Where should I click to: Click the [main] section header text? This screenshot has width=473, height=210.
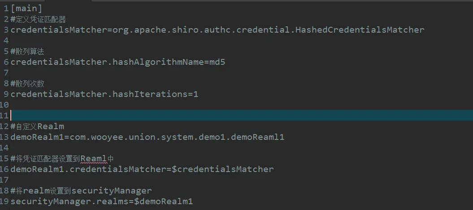26,8
